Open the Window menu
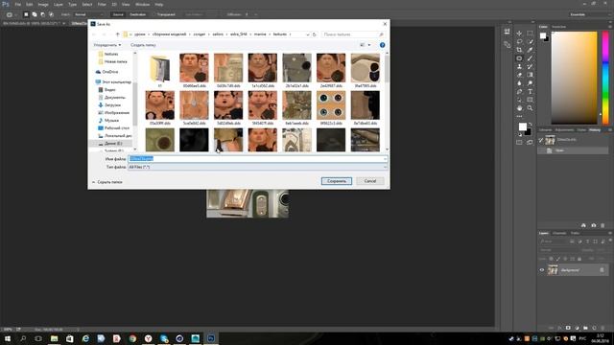This screenshot has width=614, height=345. coord(142,4)
